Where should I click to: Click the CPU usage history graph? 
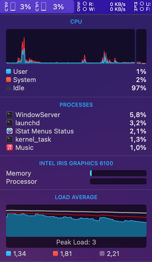(x=71, y=46)
